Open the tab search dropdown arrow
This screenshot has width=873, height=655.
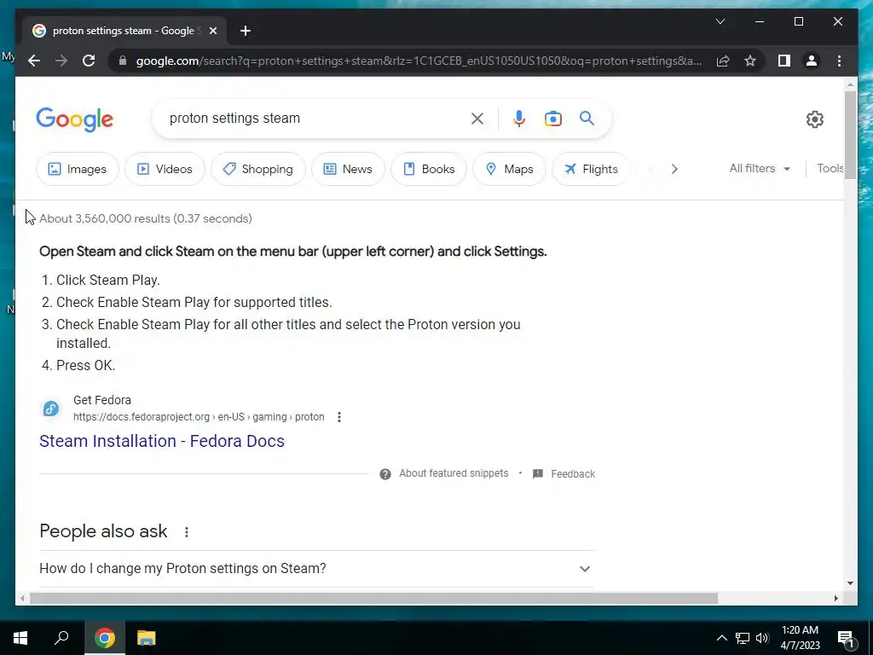pos(720,21)
